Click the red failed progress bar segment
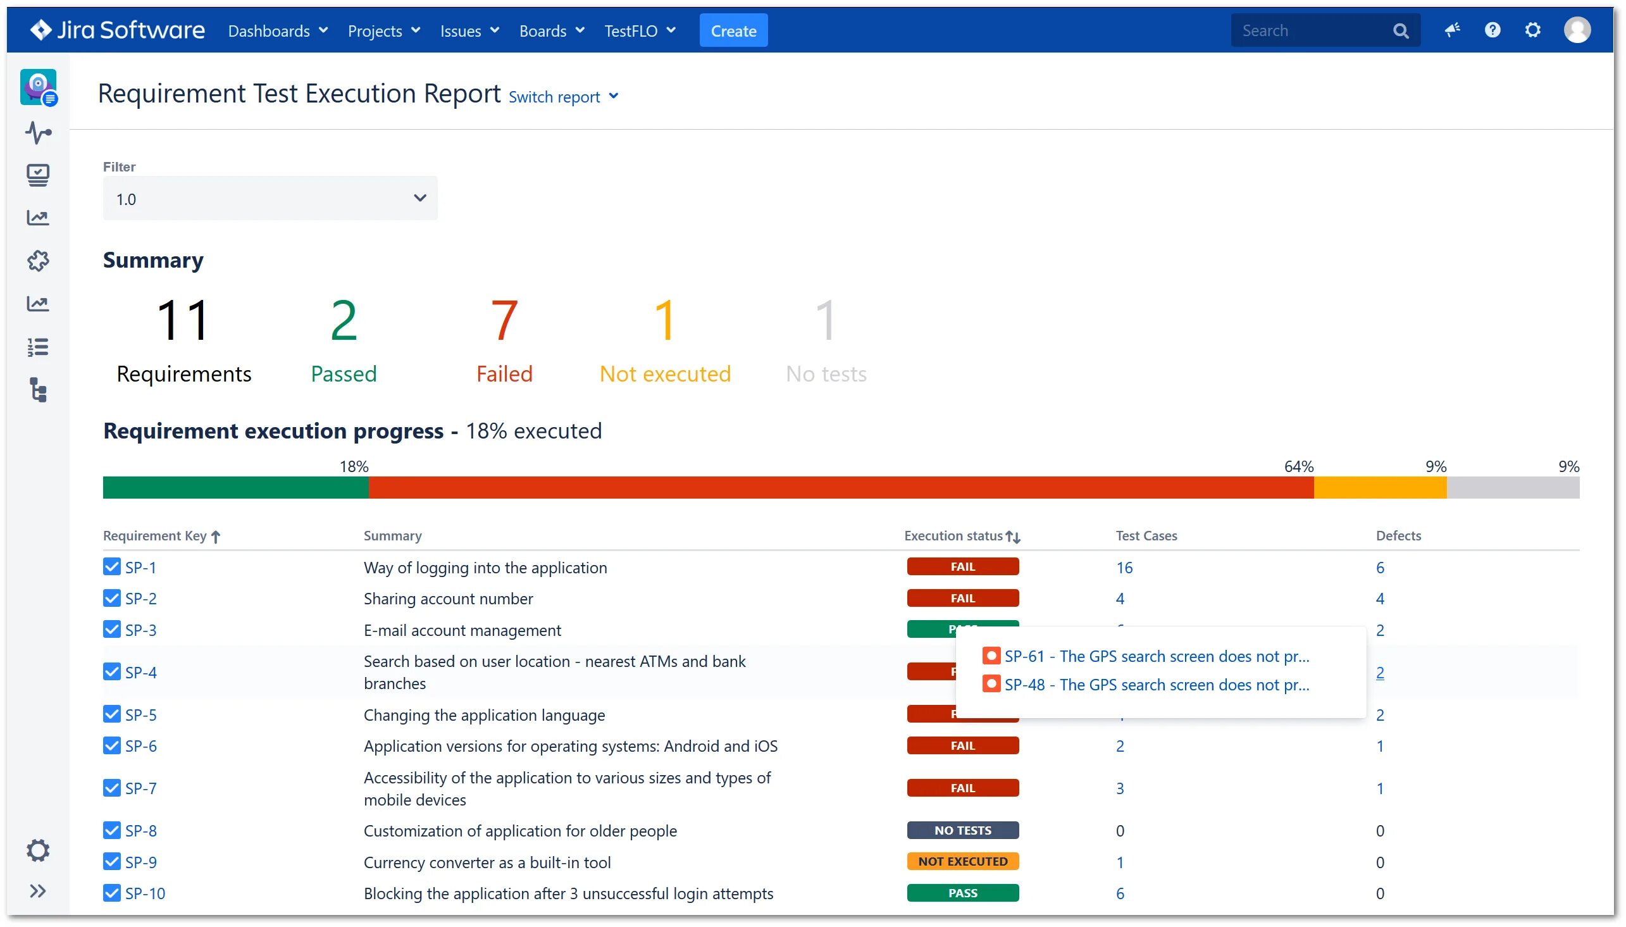Screen dimensions: 1626x927 coord(840,488)
